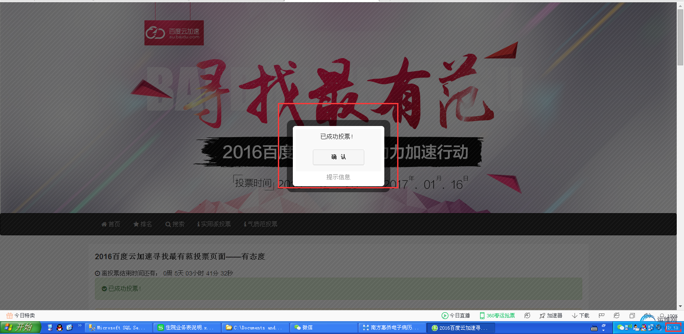The width and height of the screenshot is (684, 334).
Task: Open the QQ penguin tray icon
Action: [x=643, y=328]
